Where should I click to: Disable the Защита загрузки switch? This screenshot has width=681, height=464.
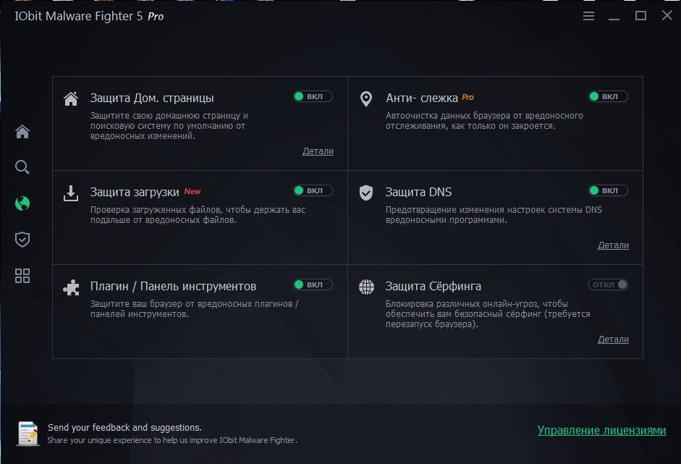(x=313, y=190)
